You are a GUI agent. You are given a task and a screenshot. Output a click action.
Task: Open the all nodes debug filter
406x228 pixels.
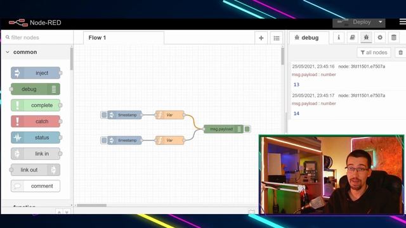click(374, 53)
